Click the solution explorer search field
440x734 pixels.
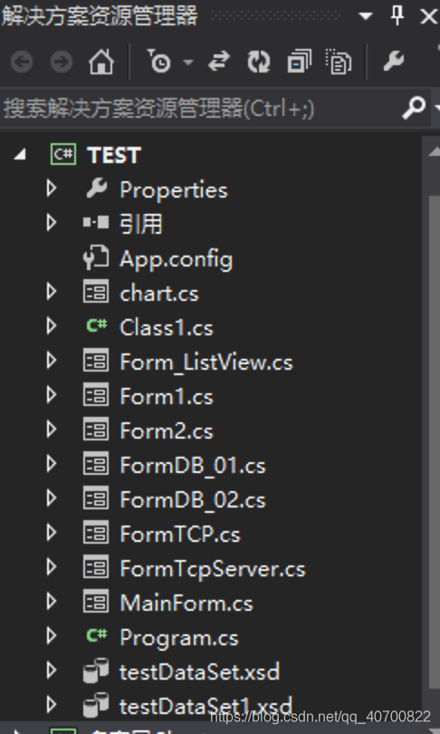coord(201,109)
